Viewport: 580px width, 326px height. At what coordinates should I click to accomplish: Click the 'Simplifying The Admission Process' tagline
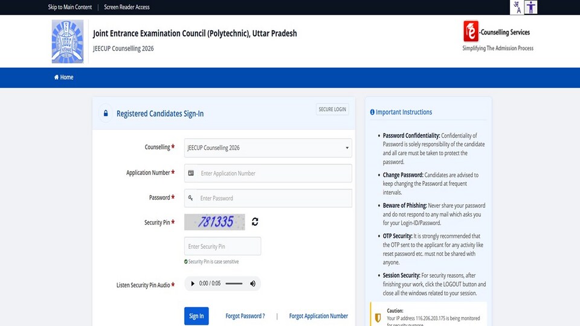(x=498, y=48)
